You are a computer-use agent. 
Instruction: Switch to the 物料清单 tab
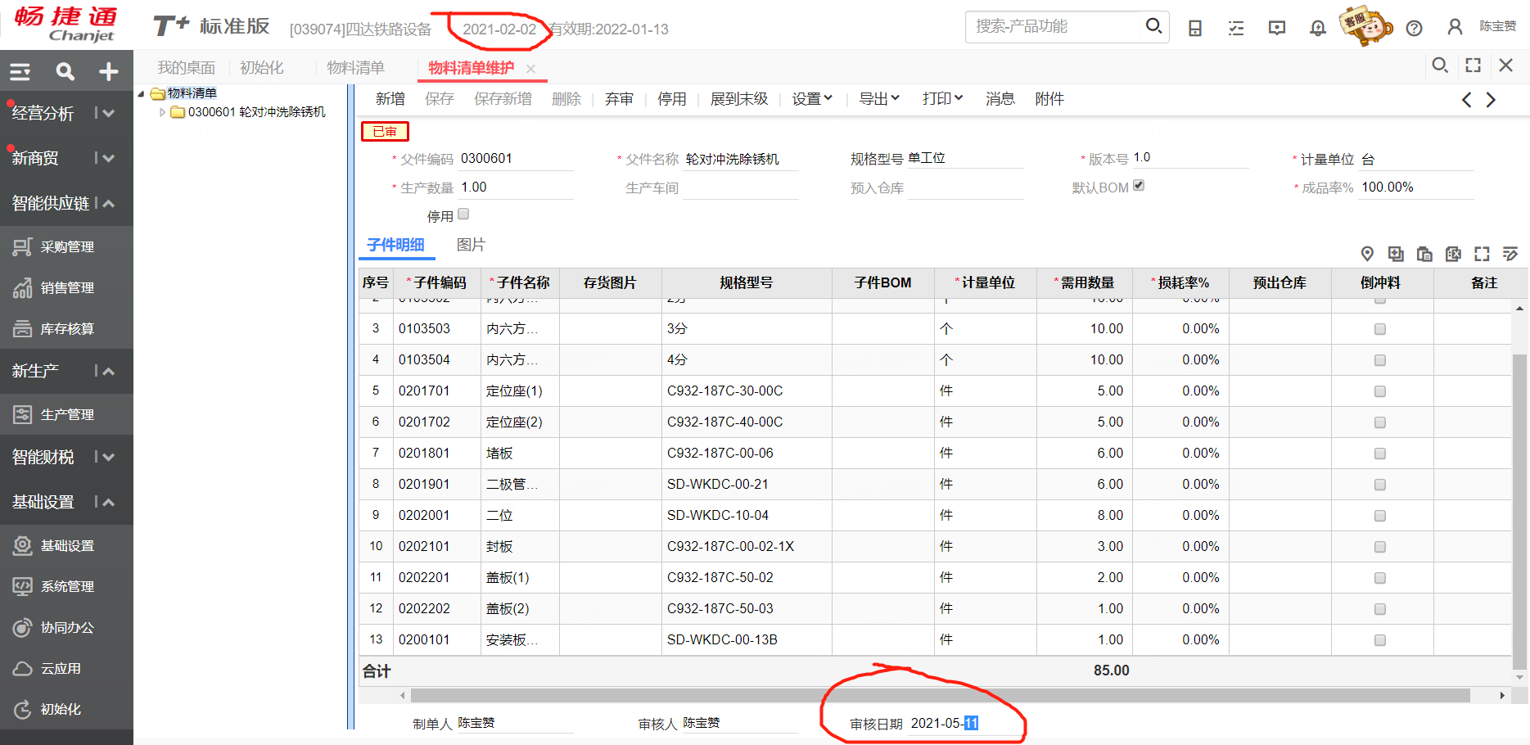point(355,68)
